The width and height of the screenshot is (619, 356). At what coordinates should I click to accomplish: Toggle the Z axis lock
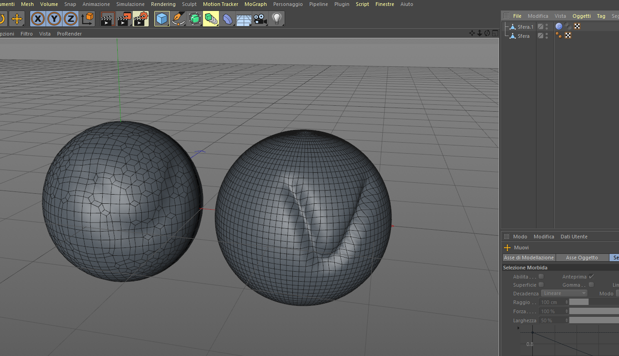point(70,19)
